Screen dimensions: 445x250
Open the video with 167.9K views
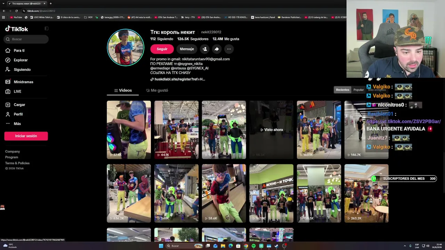tap(272, 193)
